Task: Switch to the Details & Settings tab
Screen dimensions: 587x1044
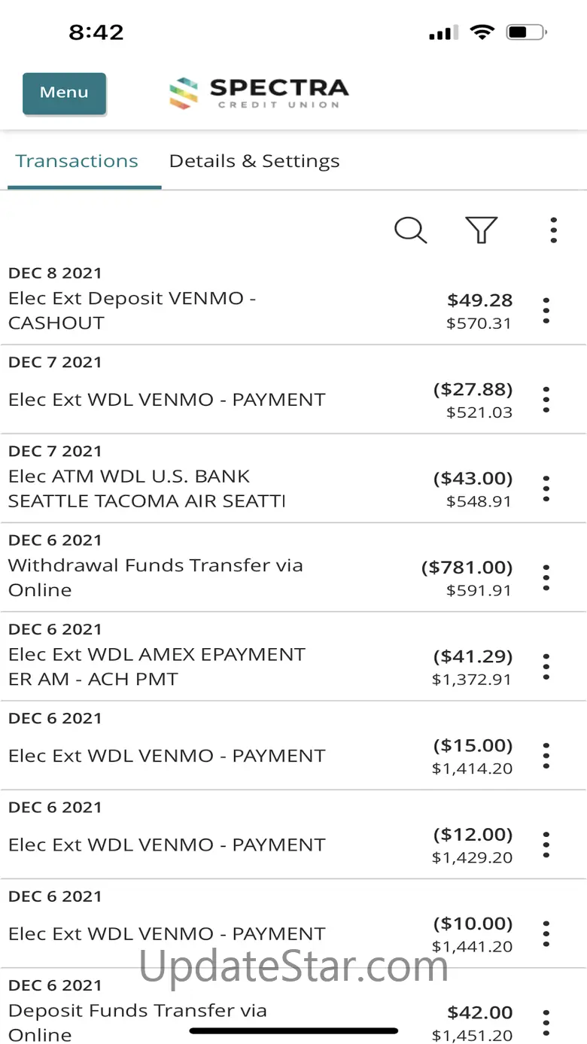Action: point(254,161)
